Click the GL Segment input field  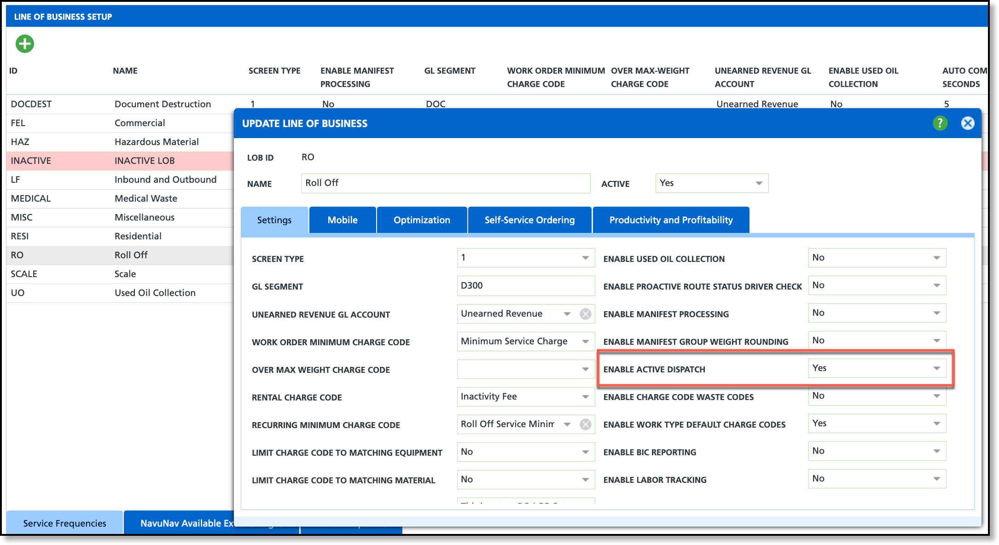(x=525, y=286)
